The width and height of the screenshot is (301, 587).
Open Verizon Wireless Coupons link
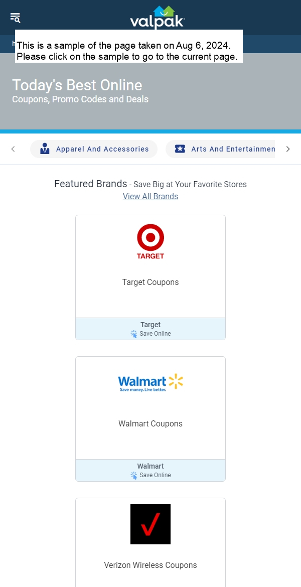pyautogui.click(x=150, y=565)
